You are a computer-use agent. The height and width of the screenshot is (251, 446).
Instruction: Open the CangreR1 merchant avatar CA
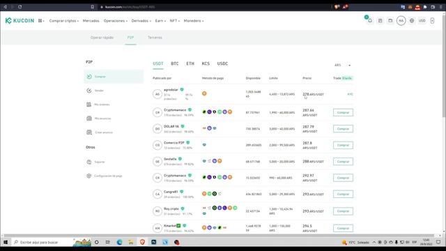(157, 194)
